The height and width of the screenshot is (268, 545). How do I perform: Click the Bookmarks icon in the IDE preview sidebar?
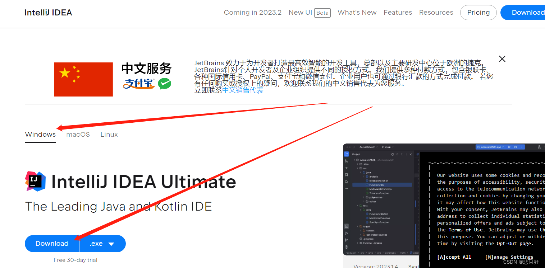coord(347,175)
